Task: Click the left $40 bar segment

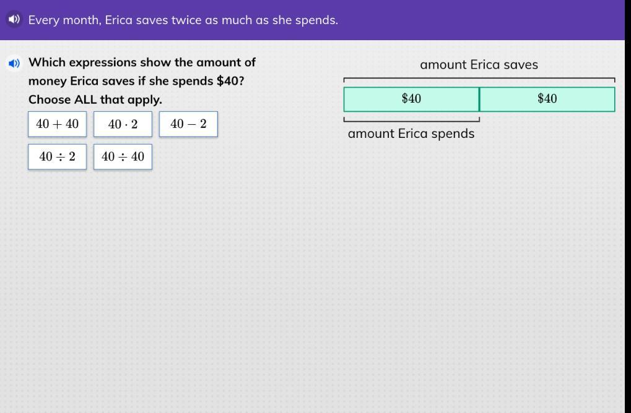Action: tap(411, 99)
